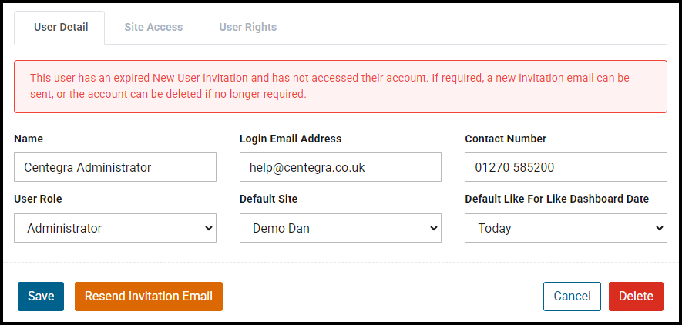
Task: Open the User Role dropdown
Action: 115,228
